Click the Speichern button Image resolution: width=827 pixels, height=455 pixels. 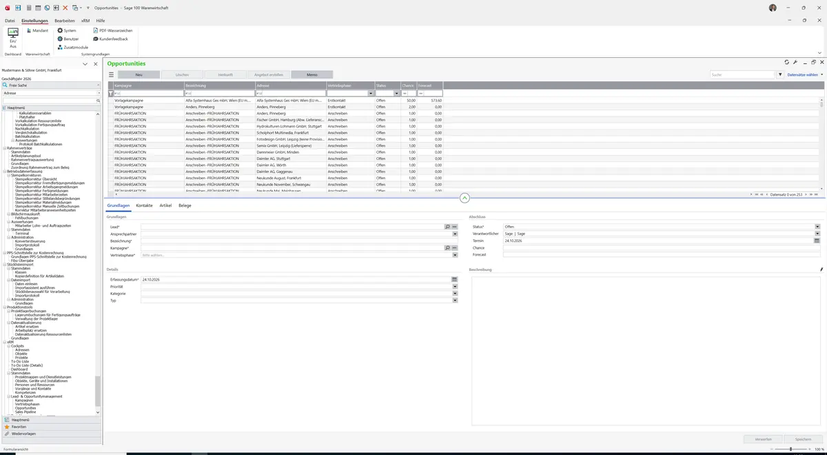[803, 439]
